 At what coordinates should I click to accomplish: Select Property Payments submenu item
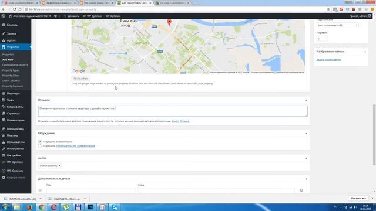[x=13, y=86]
